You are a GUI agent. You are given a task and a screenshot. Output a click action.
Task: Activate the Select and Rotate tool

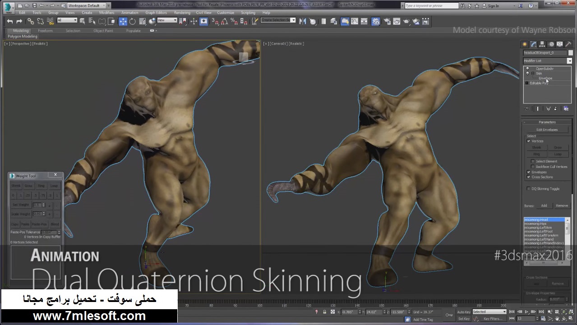pyautogui.click(x=133, y=21)
